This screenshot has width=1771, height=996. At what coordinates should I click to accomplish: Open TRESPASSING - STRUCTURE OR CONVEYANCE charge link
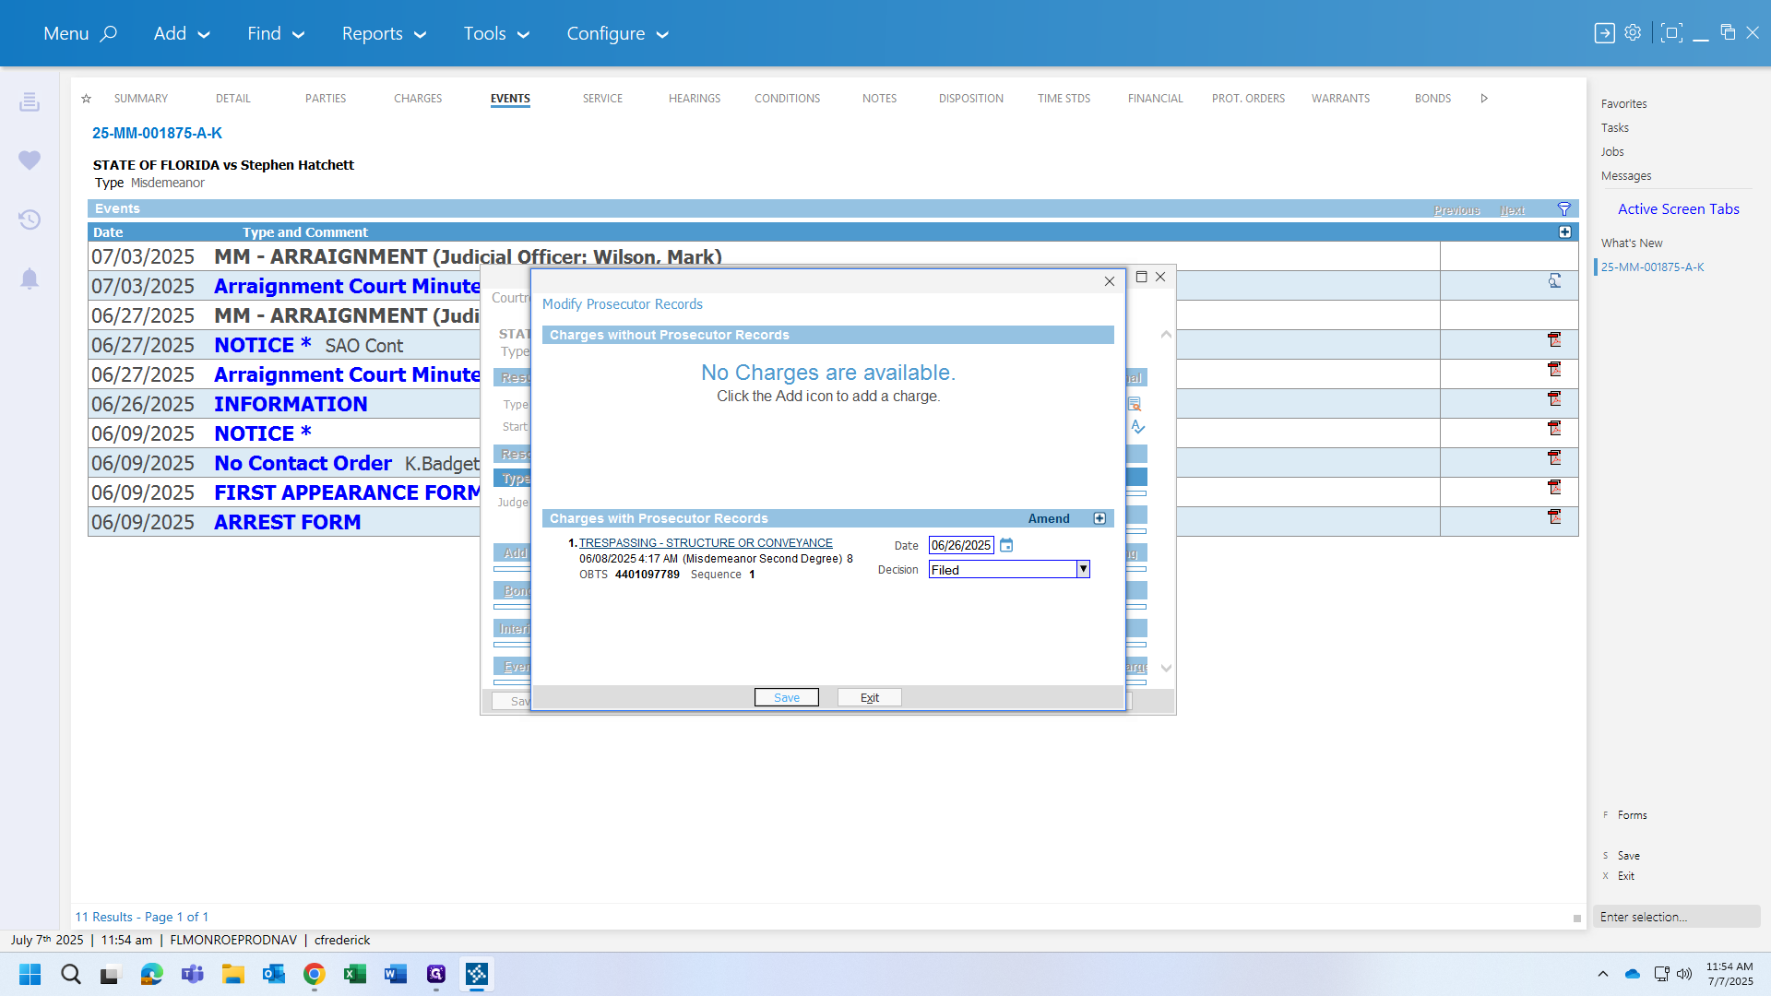(706, 543)
